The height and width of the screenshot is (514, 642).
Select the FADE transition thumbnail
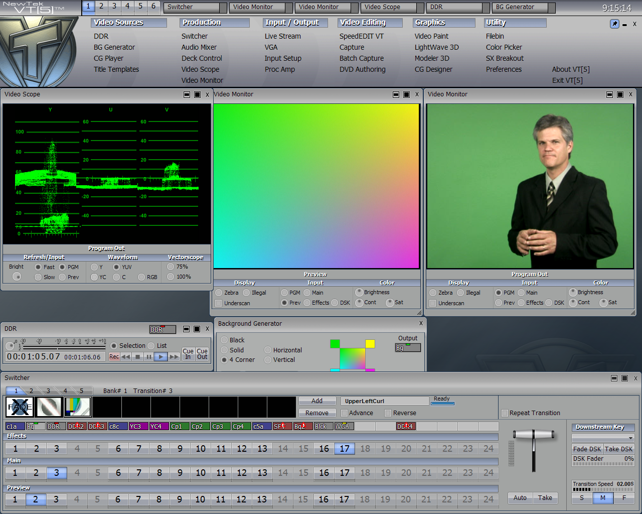20,407
